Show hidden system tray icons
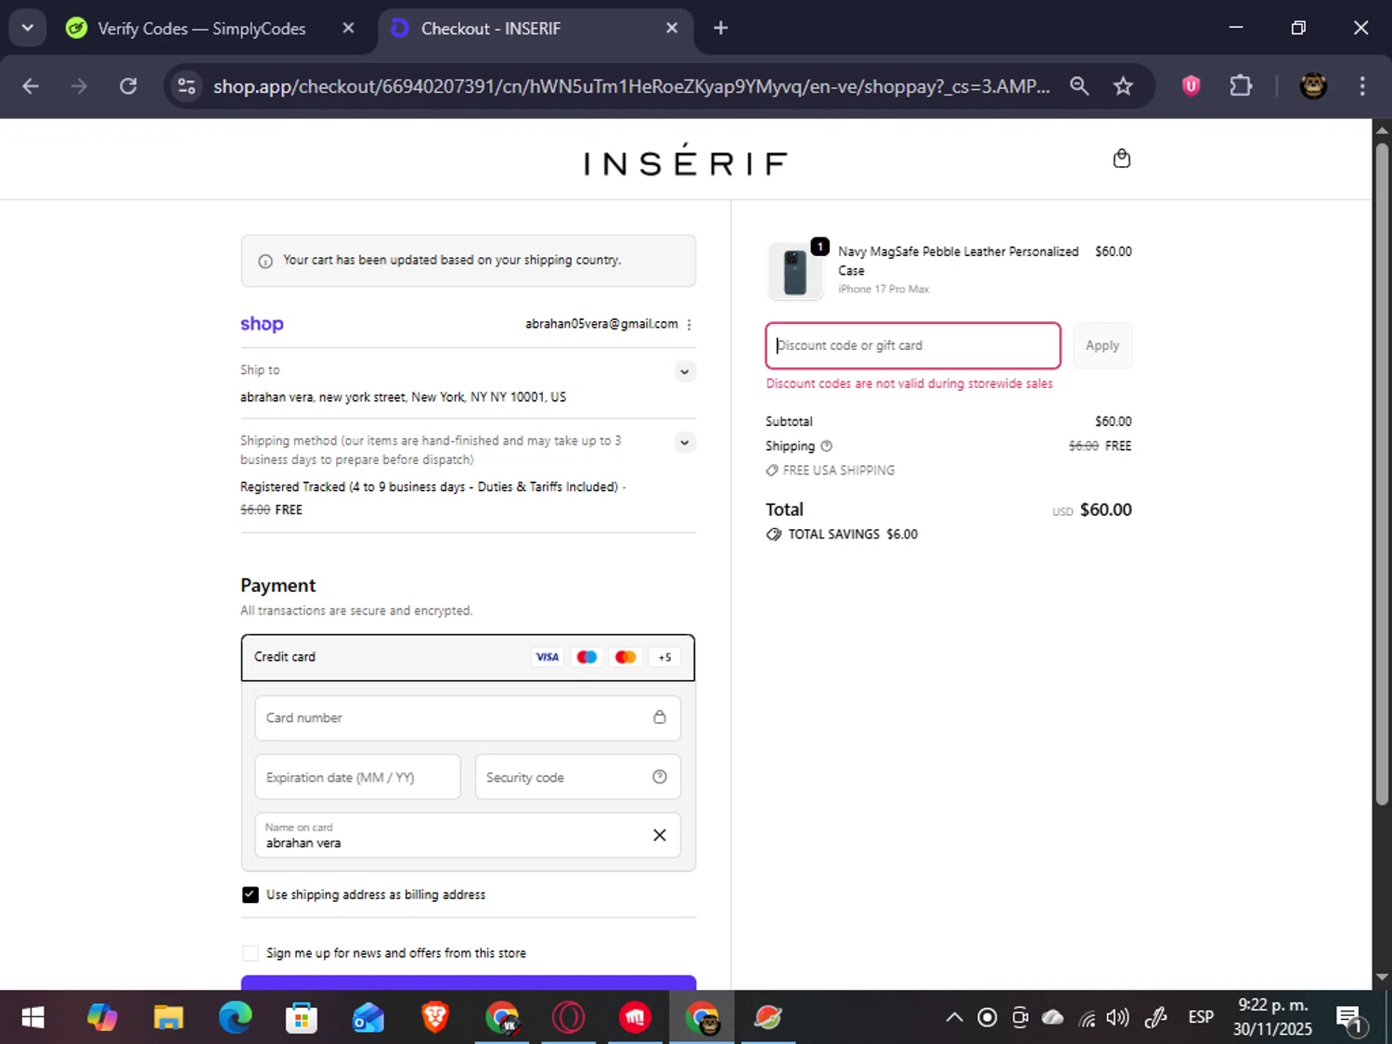Screen dimensions: 1392x1044 (953, 1018)
